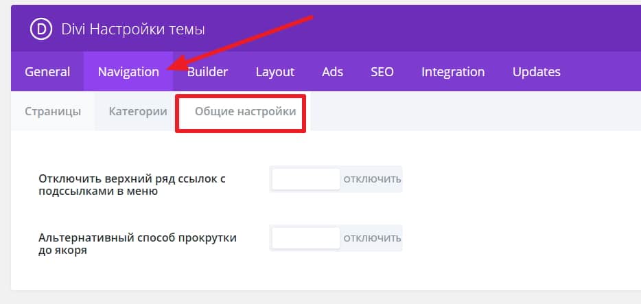This screenshot has height=304, width=641.
Task: Switch to the Builder tab
Action: [x=207, y=71]
